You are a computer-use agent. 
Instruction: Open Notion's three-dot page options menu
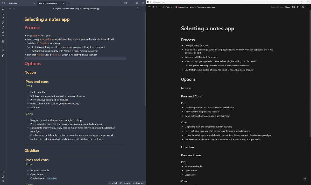coord(307,7)
